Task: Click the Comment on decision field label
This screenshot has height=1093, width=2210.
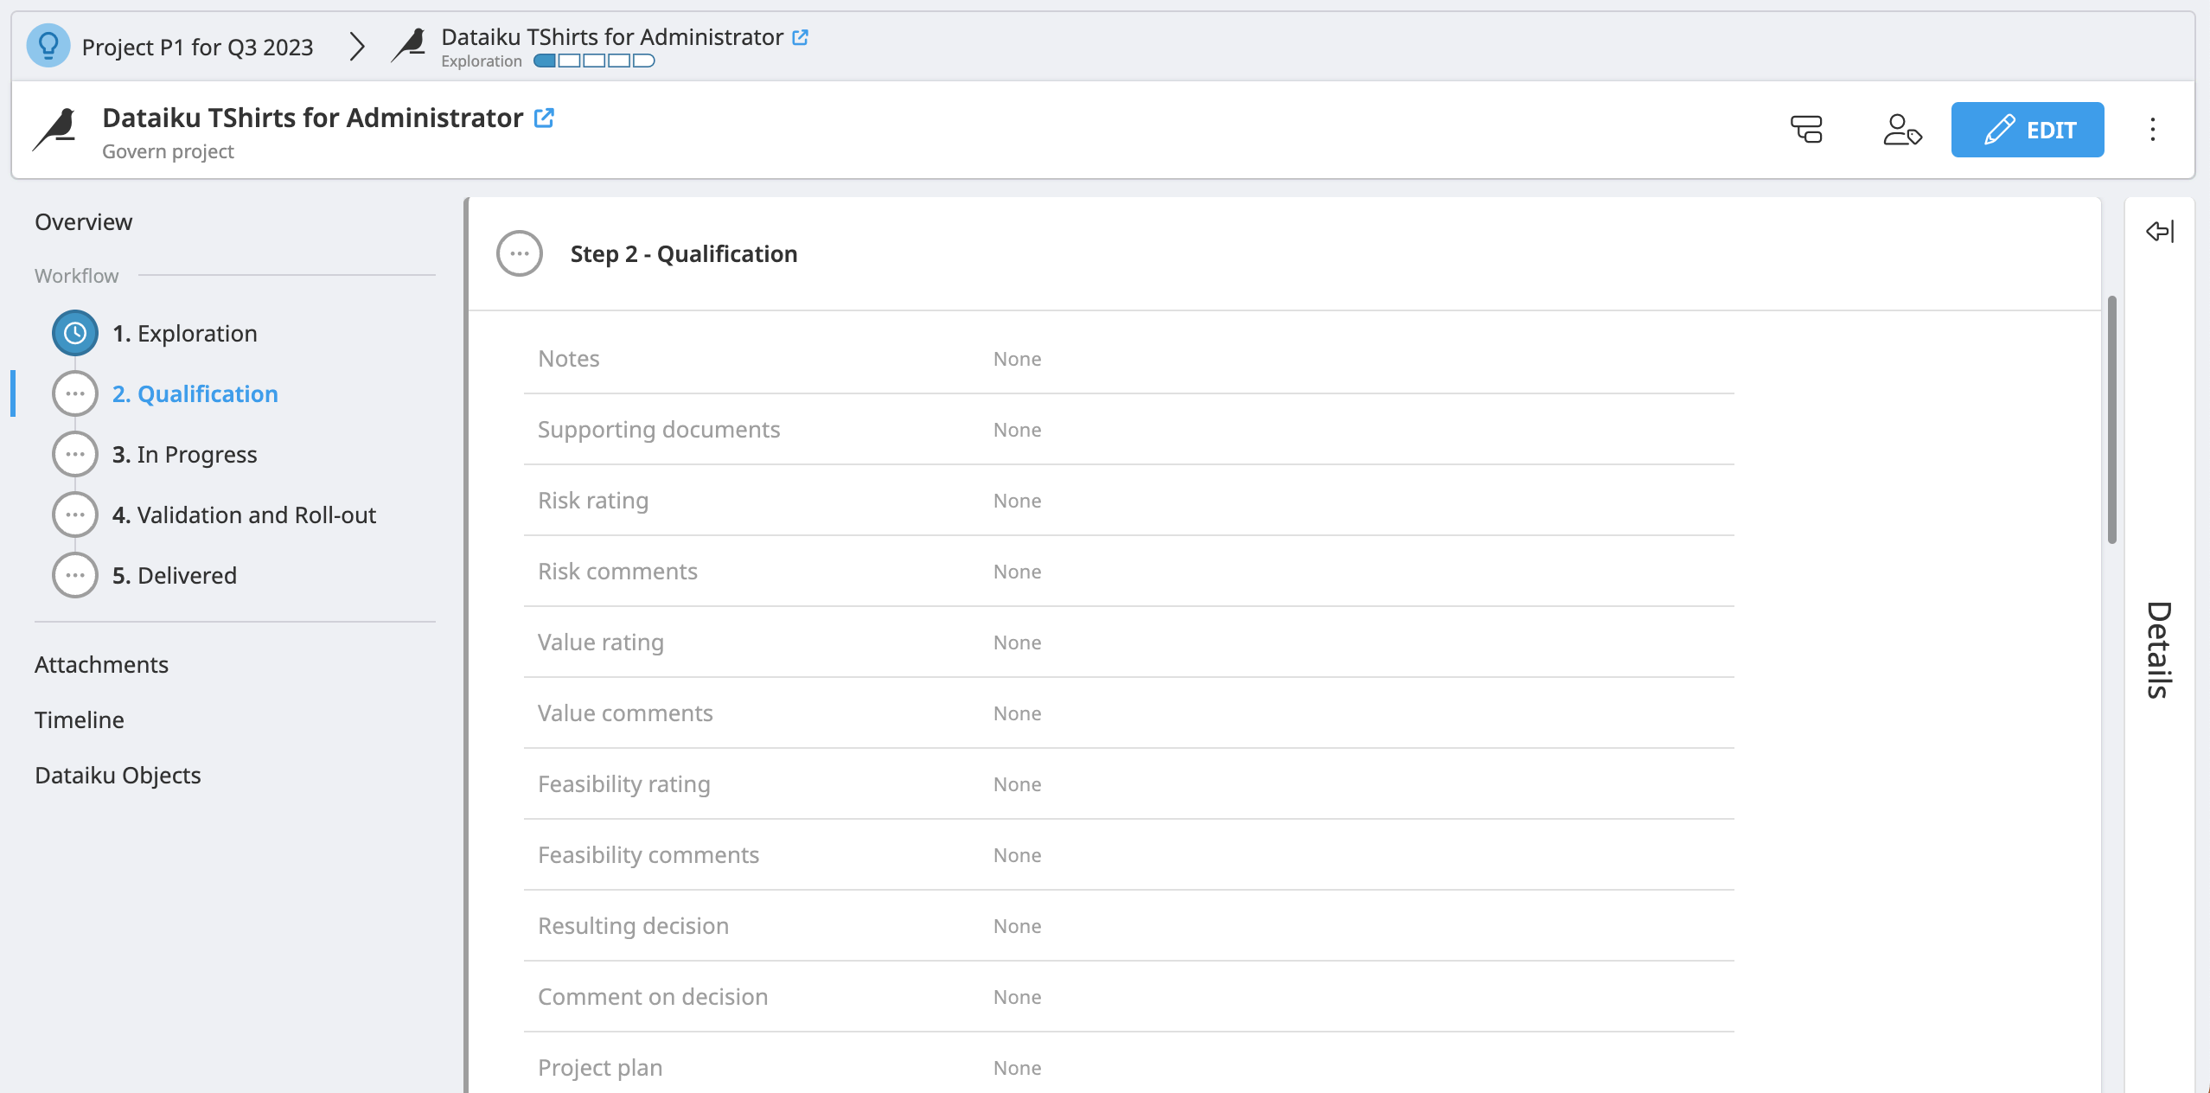Action: coord(653,997)
